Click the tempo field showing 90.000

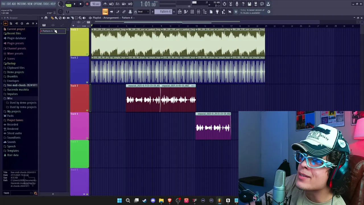point(96,4)
